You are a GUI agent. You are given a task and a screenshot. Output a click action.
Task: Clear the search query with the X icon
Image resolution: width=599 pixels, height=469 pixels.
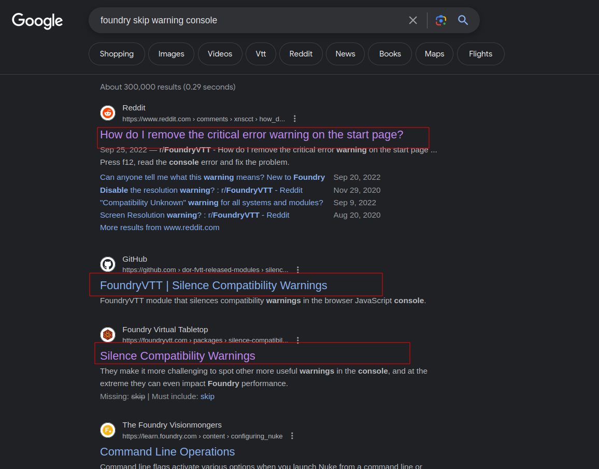click(413, 20)
